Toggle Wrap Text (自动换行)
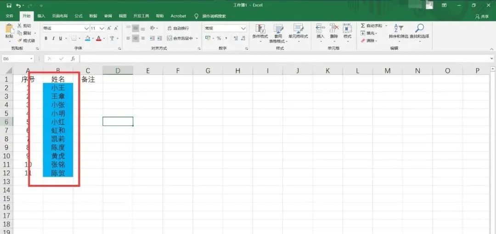This screenshot has width=496, height=234. [178, 29]
